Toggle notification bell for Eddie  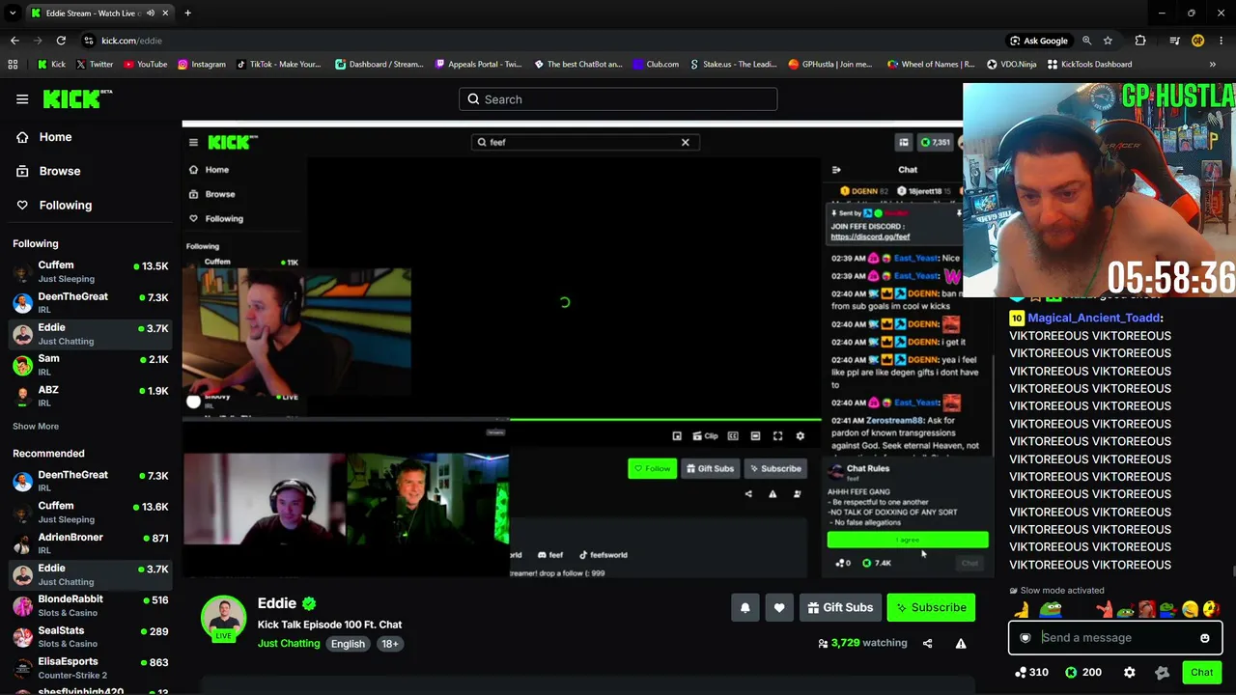[744, 607]
